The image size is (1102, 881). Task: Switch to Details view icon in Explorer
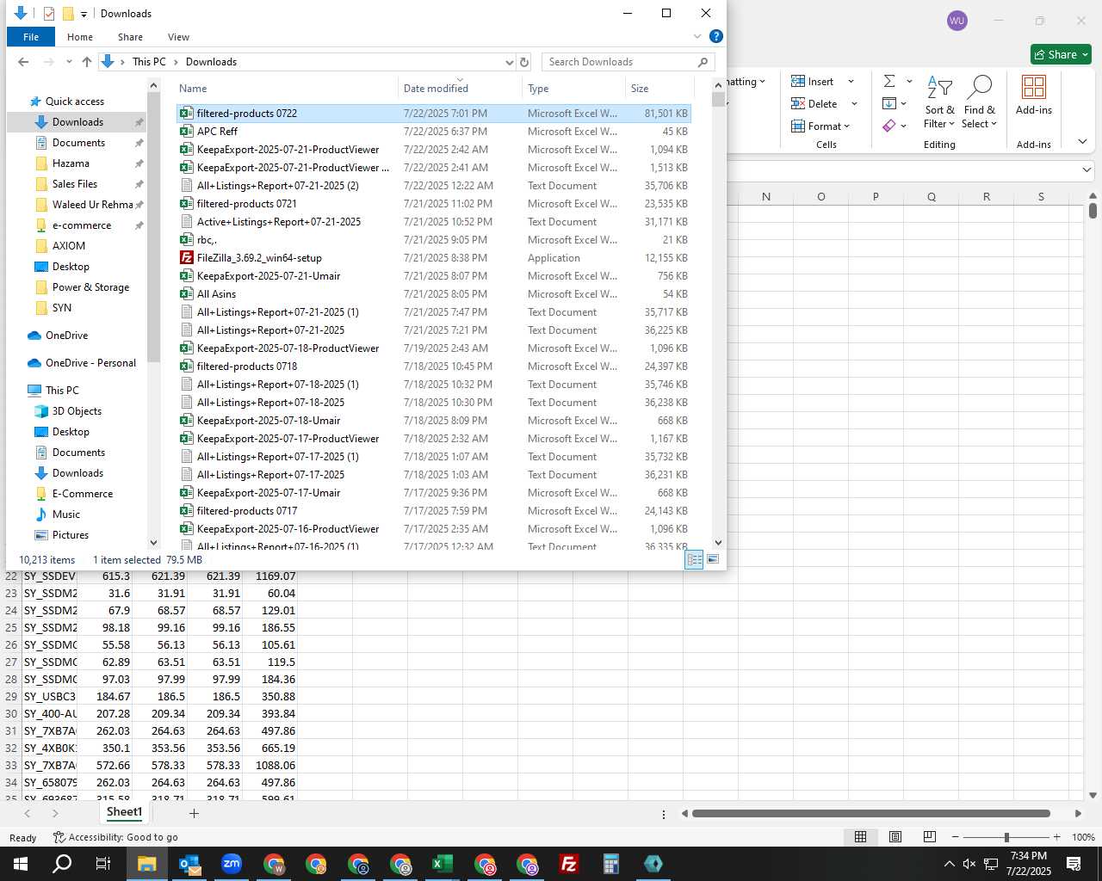point(694,559)
